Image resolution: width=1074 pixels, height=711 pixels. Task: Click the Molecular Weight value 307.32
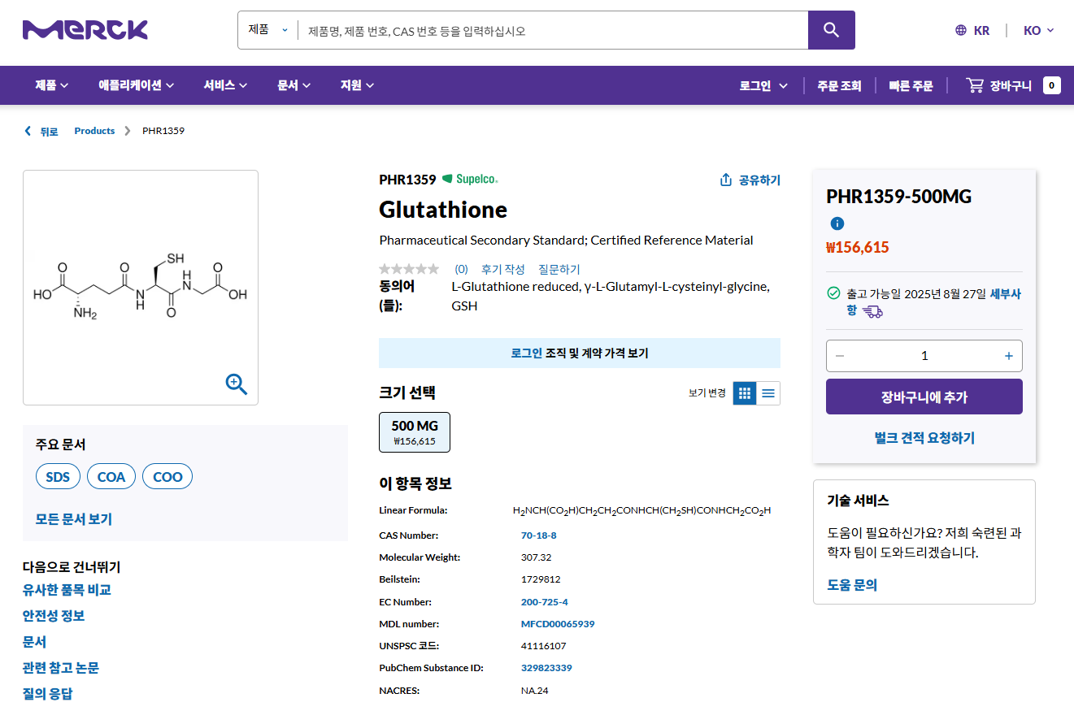click(x=536, y=557)
